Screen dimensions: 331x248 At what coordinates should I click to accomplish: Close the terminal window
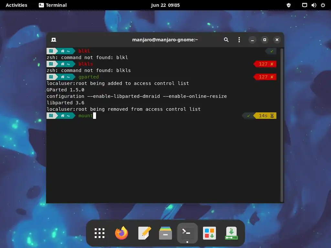(x=277, y=40)
